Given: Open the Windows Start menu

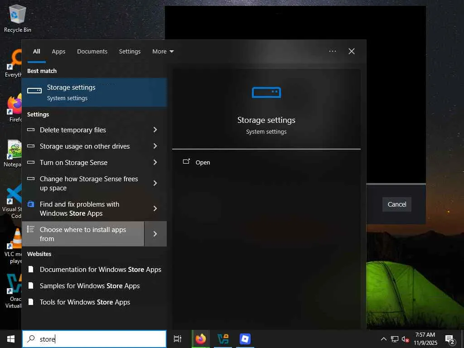Looking at the screenshot, I should tap(11, 339).
